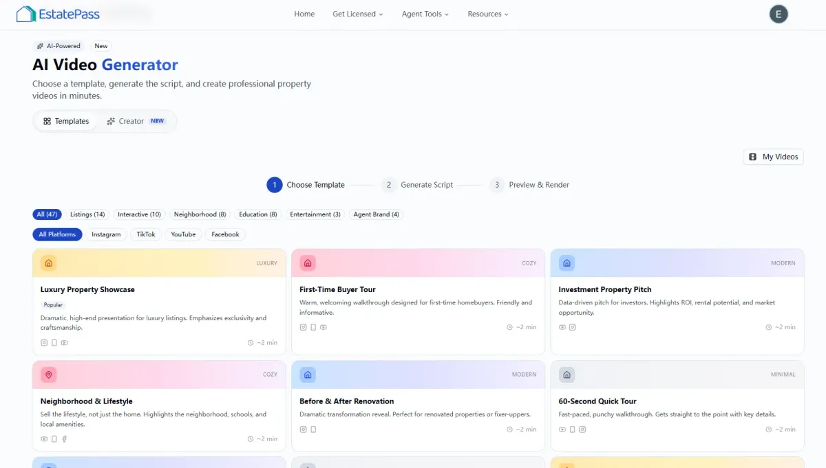
Task: Switch to the Creator tab
Action: pyautogui.click(x=136, y=121)
